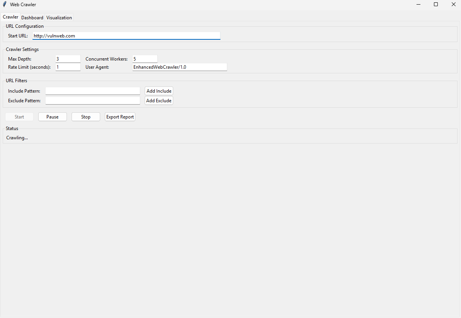The image size is (461, 318).
Task: Click the 'Start URL:' label
Action: pyautogui.click(x=18, y=36)
